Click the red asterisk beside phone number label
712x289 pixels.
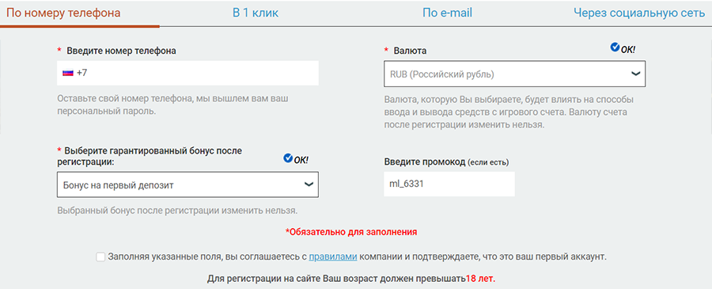pyautogui.click(x=59, y=50)
